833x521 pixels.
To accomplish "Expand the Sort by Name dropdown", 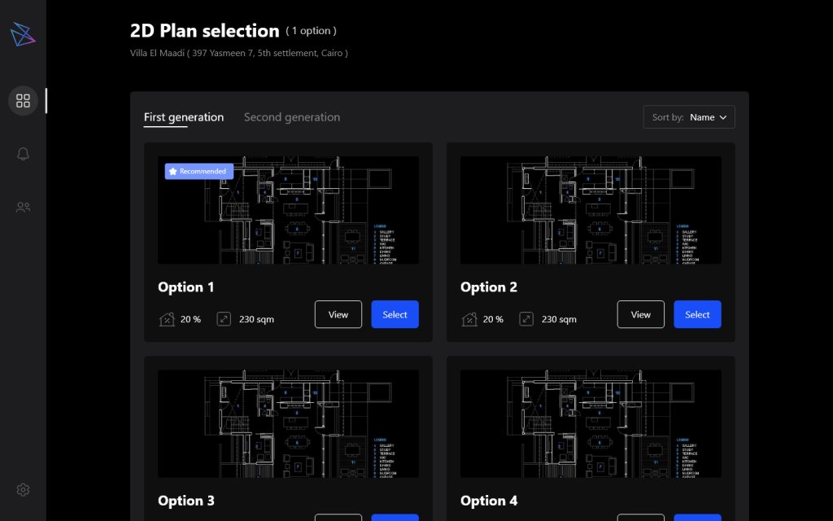I will point(689,117).
